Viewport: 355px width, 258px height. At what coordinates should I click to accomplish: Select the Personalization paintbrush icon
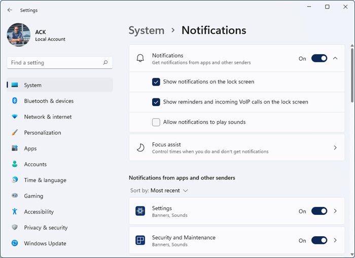coord(15,133)
